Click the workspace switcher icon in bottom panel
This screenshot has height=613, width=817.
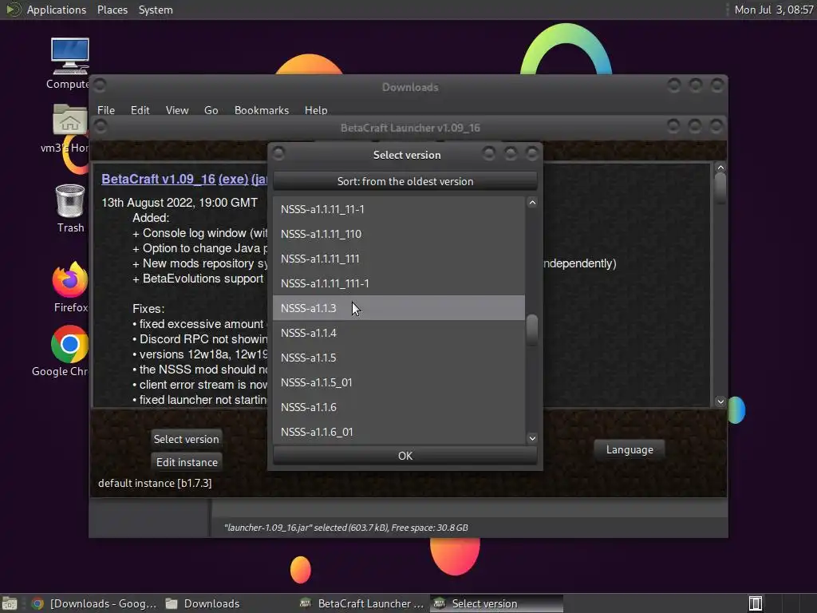coord(755,603)
